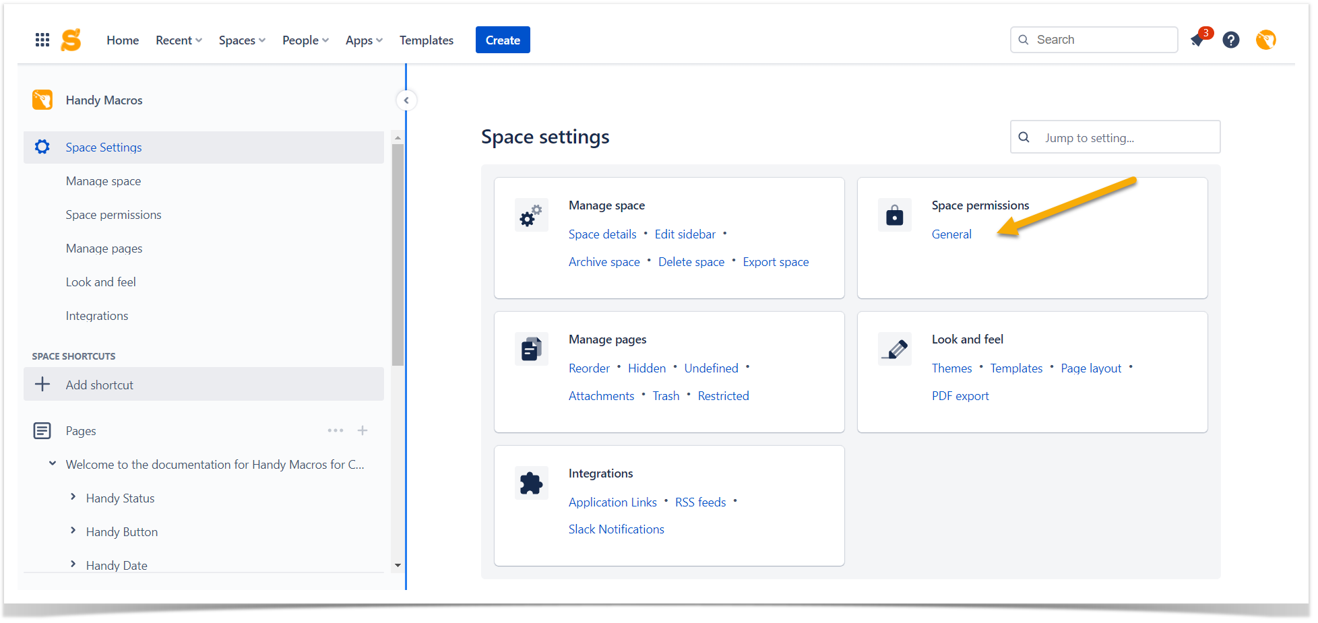Screen dimensions: 1318x623
Task: Select Space permissions in sidebar
Action: (x=113, y=215)
